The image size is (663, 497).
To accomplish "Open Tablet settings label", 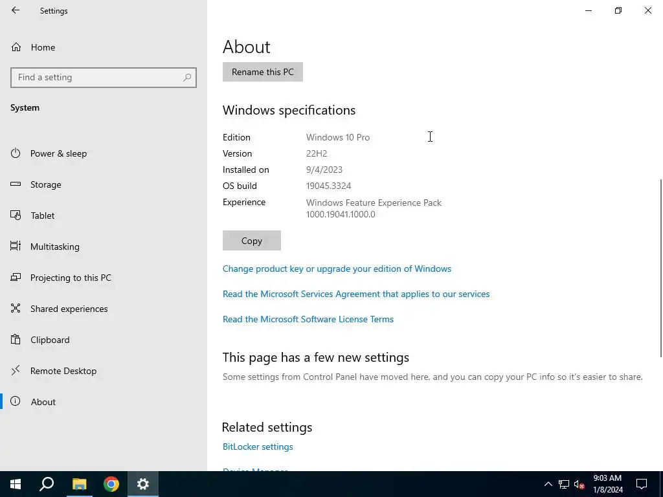I will (43, 215).
